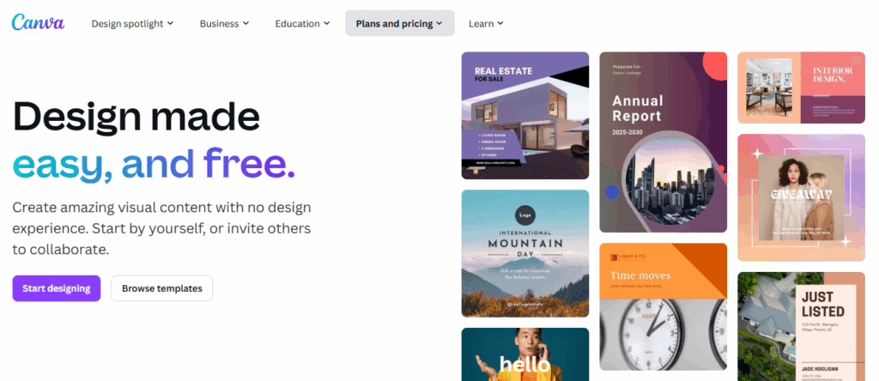This screenshot has height=381, width=879.
Task: Open the Interior Design template
Action: pyautogui.click(x=801, y=88)
